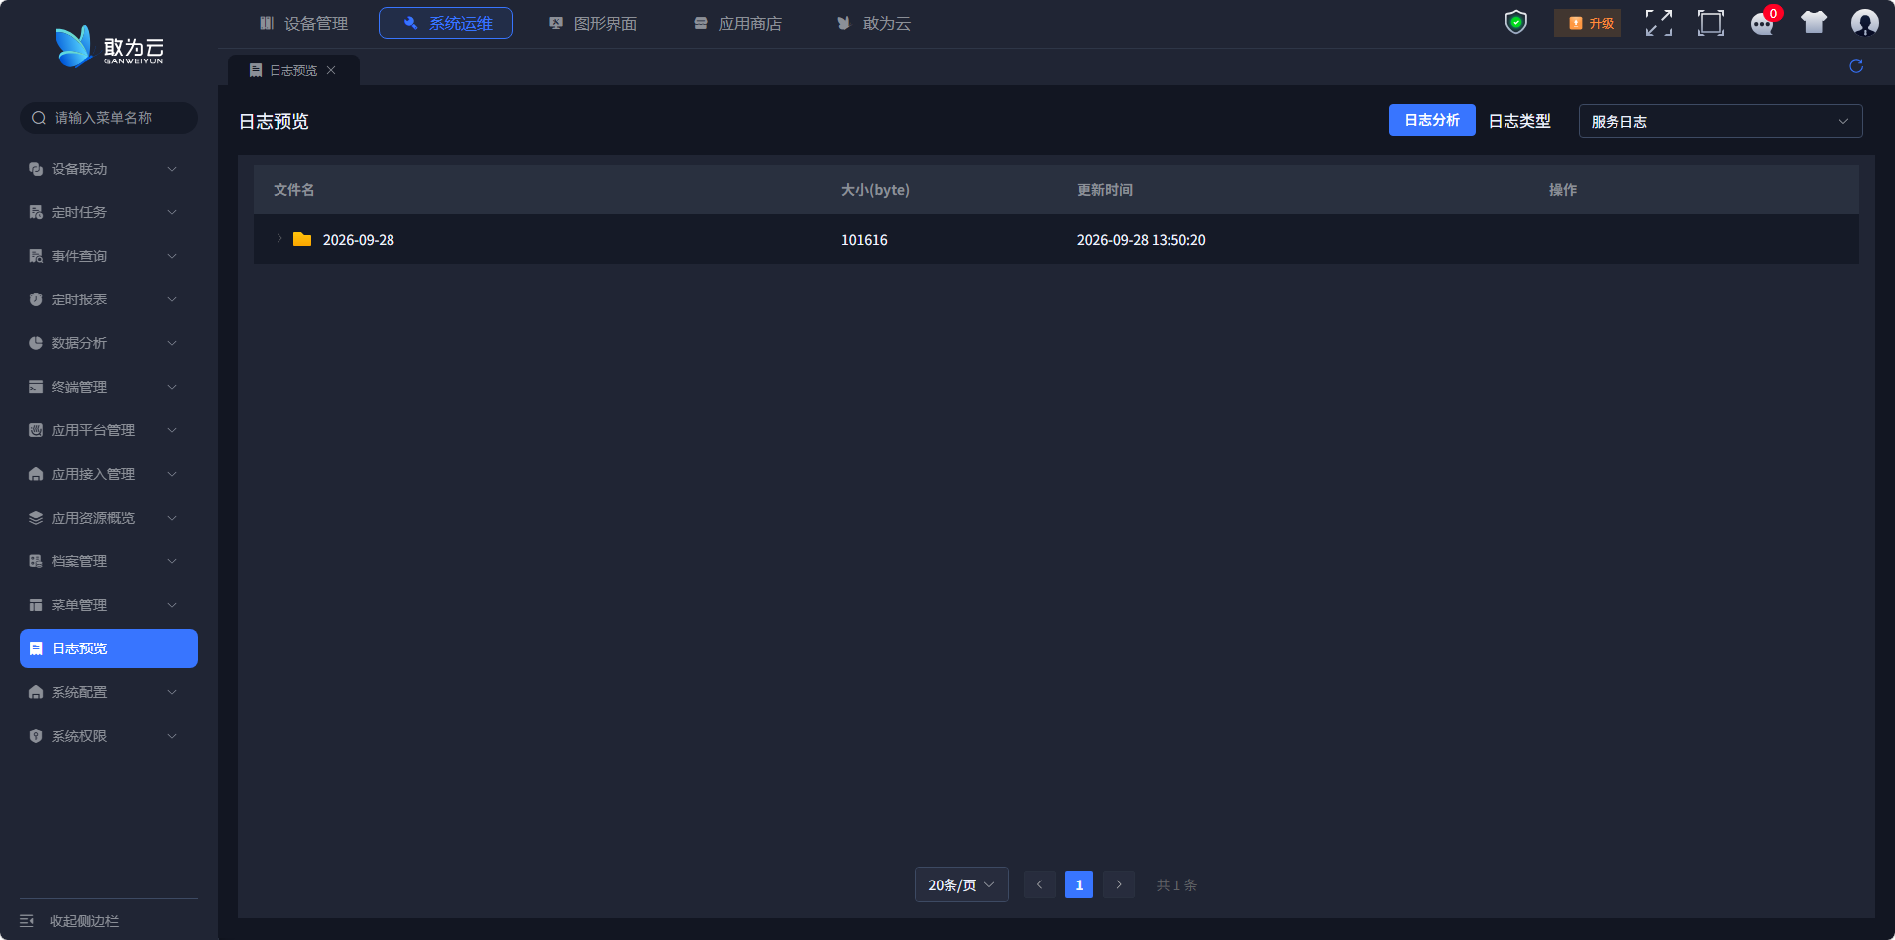Click the previous page arrow
The image size is (1895, 940).
coord(1039,884)
